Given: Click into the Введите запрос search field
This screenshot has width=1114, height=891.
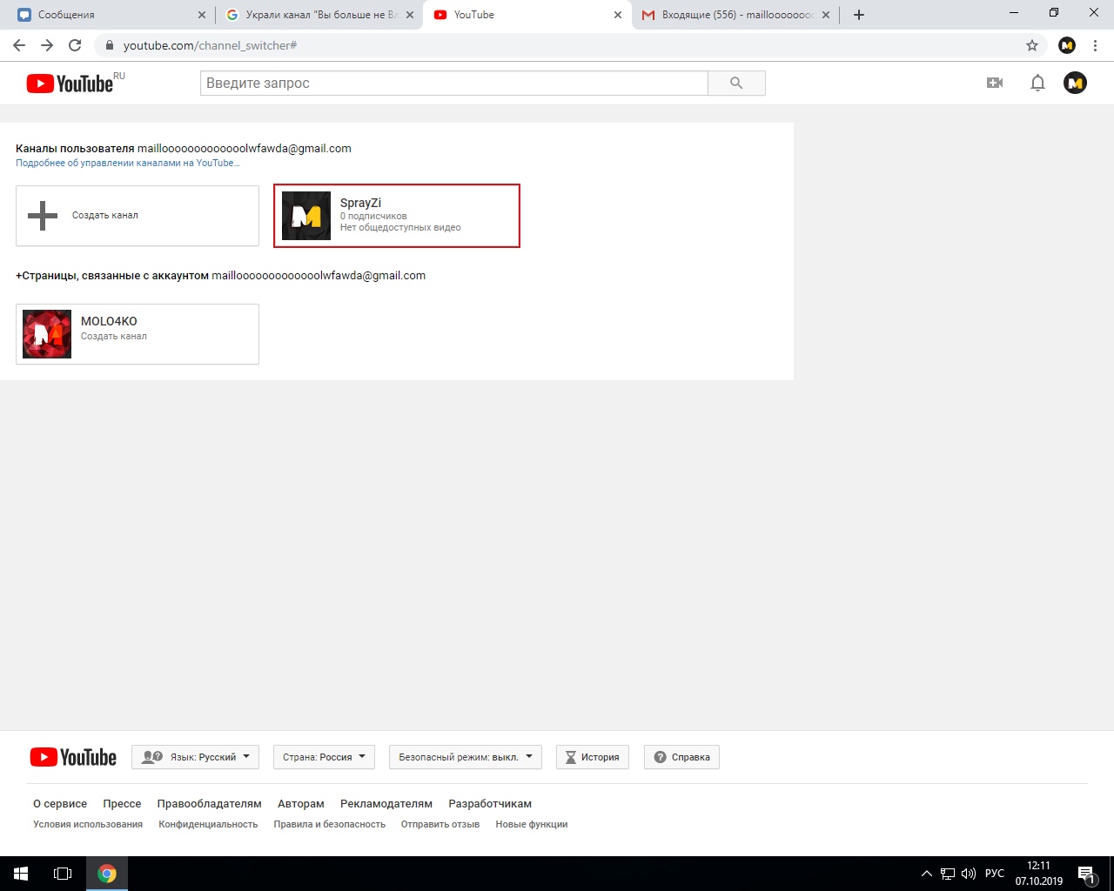Looking at the screenshot, I should point(454,84).
